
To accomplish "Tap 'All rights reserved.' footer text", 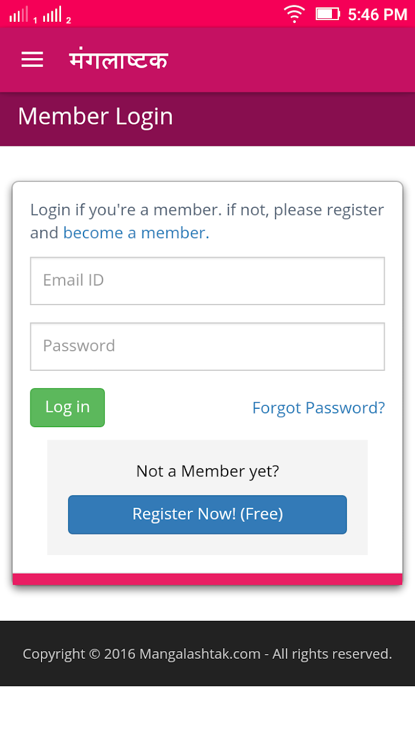I will [x=332, y=654].
